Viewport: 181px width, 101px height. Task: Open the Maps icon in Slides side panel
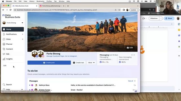[179, 47]
